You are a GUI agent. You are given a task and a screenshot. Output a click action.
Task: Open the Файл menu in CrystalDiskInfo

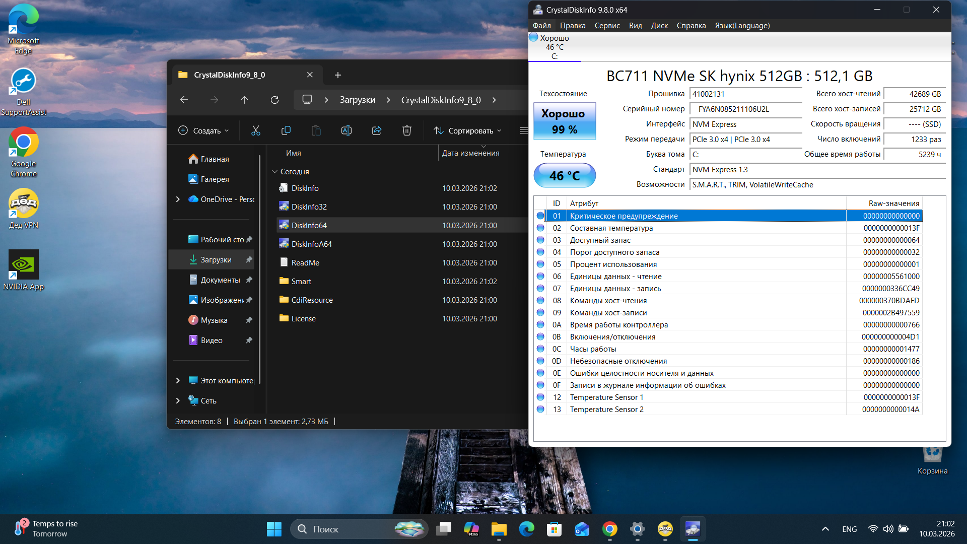pyautogui.click(x=541, y=26)
